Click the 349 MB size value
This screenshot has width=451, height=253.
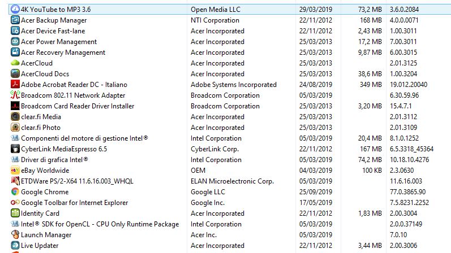(x=371, y=85)
